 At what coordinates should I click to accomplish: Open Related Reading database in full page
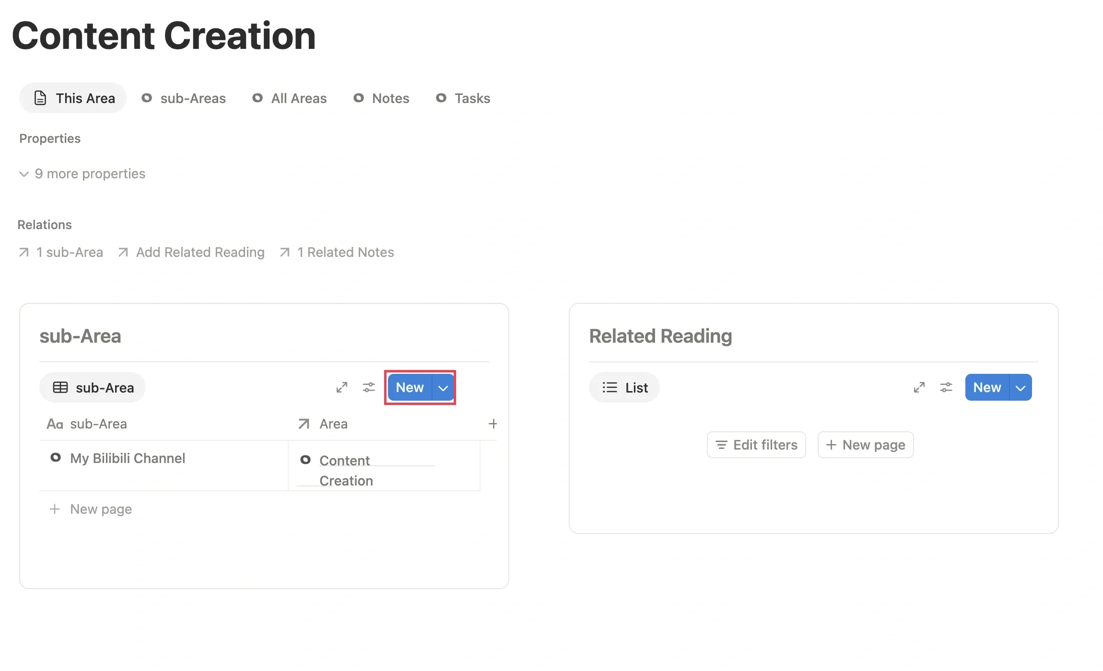coord(919,387)
